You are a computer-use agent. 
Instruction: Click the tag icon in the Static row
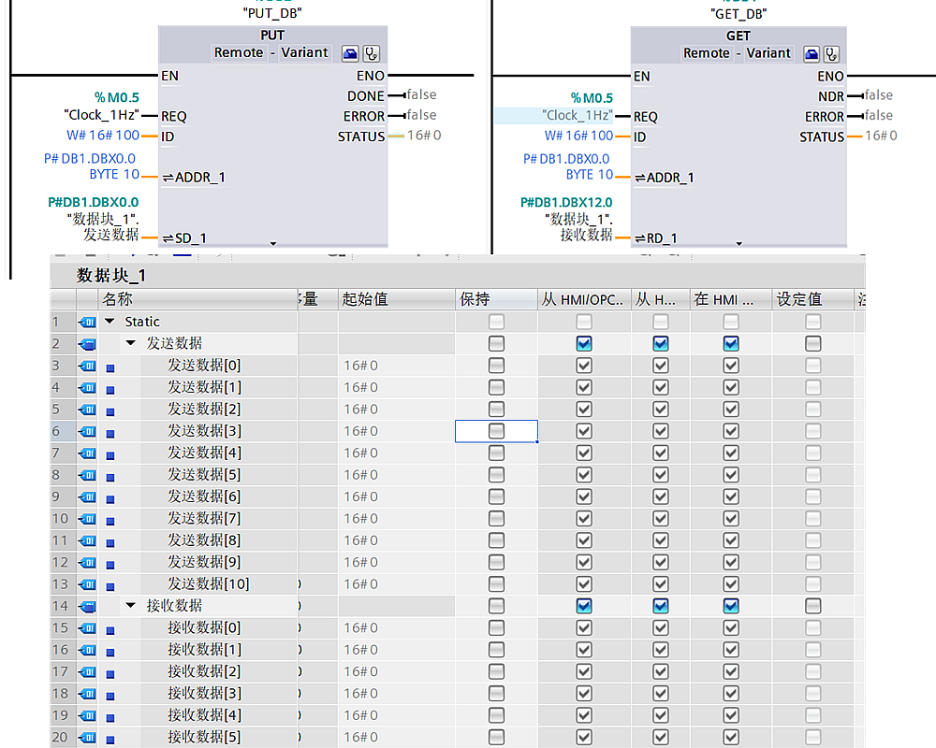[87, 322]
